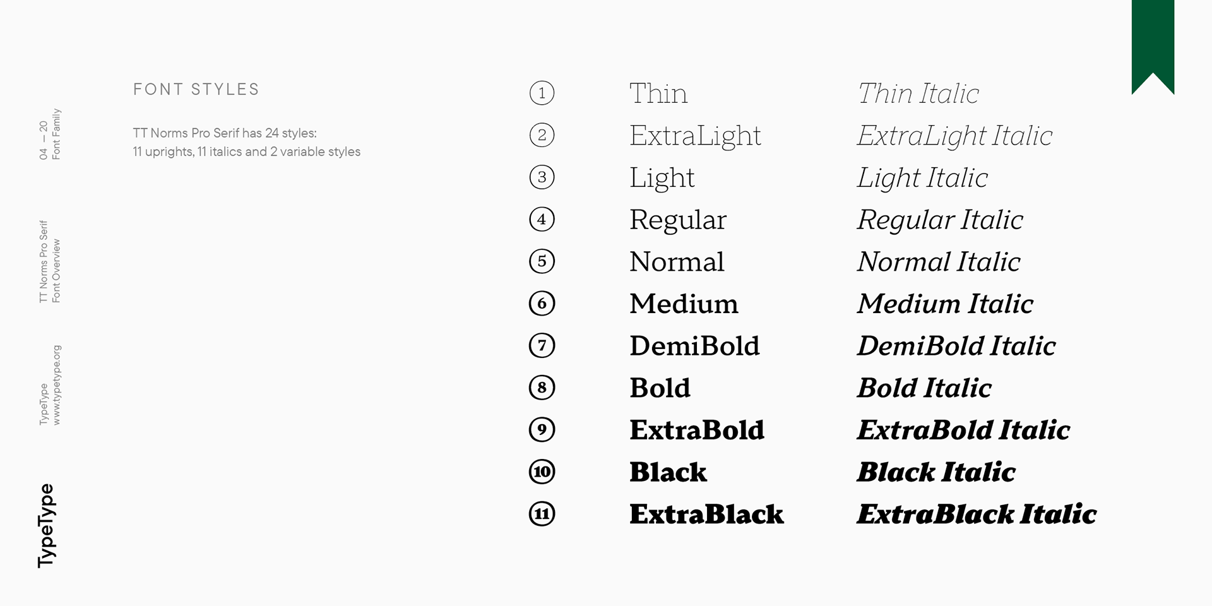The image size is (1212, 606).
Task: Click the FONT STYLES heading
Action: click(196, 90)
